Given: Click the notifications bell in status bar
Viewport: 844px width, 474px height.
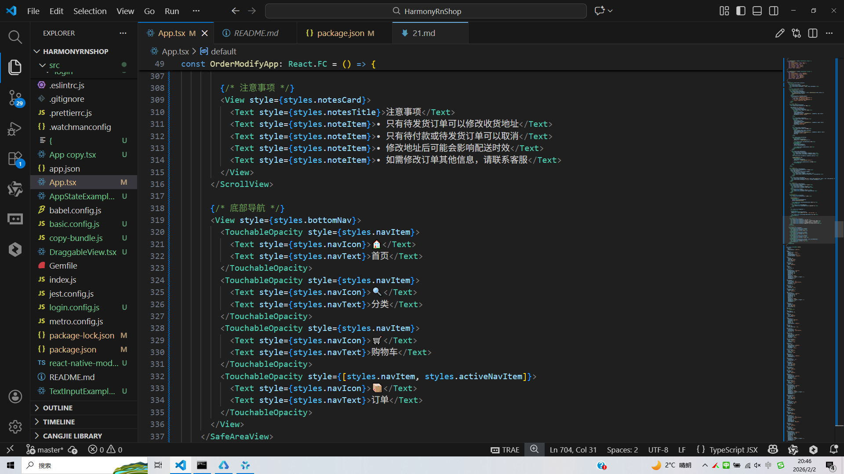Looking at the screenshot, I should click(x=833, y=449).
